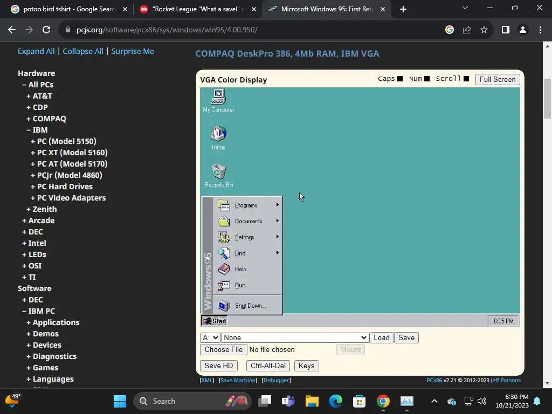Viewport: 552px width, 414px height.
Task: Bookmark this page with the star icon
Action: [484, 30]
